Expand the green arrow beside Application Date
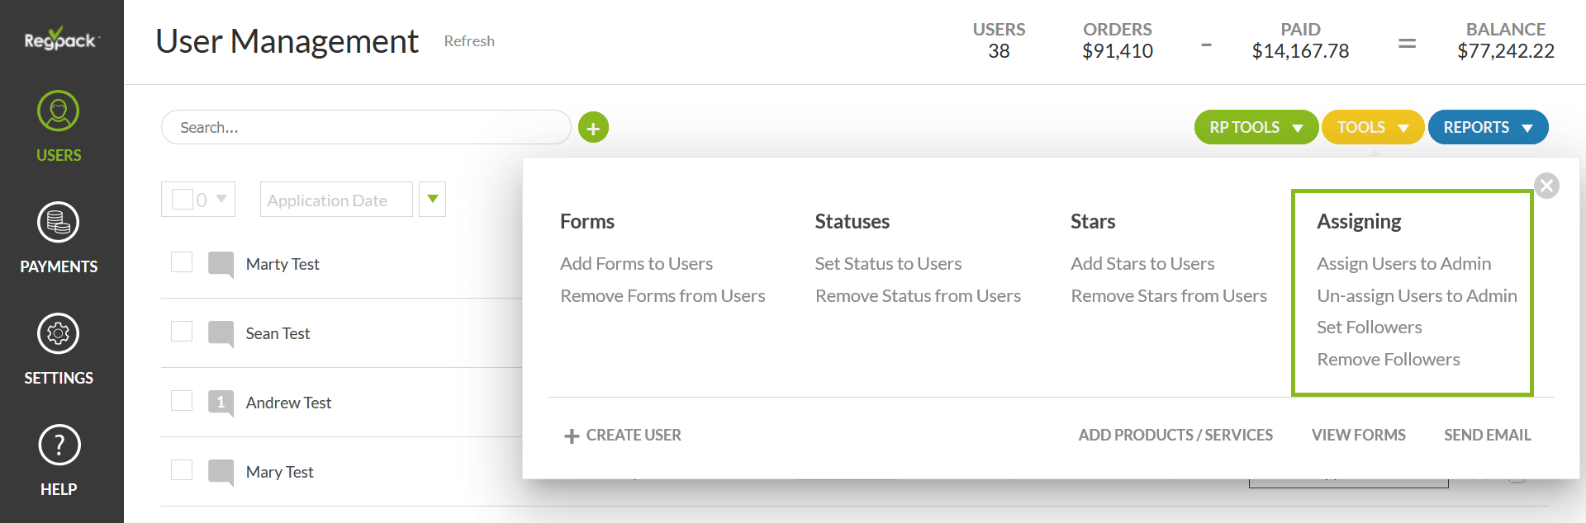 [432, 200]
